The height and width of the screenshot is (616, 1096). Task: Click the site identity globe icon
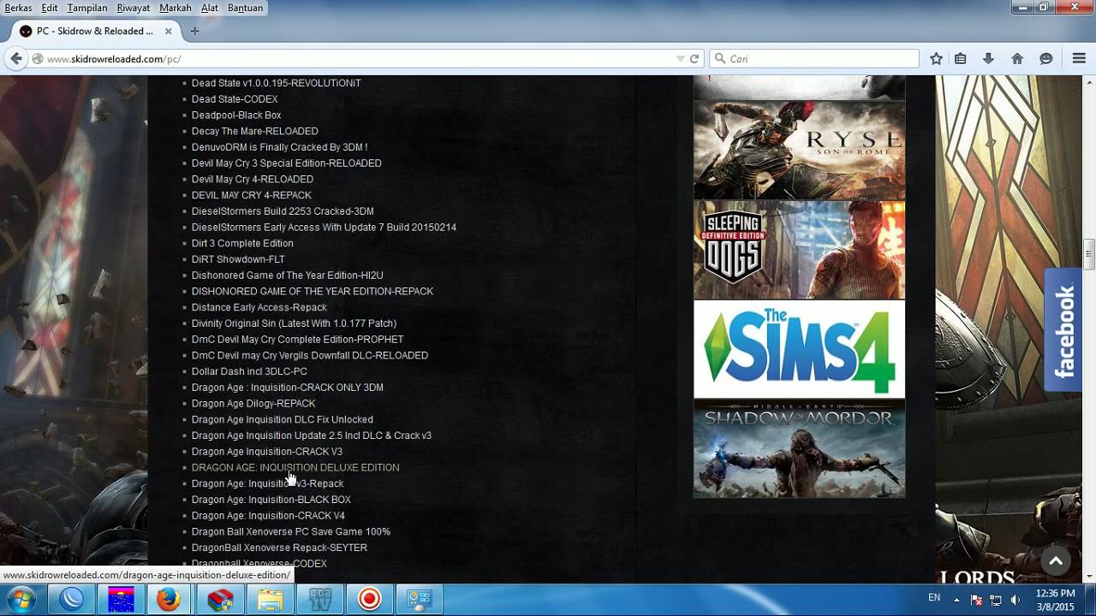coord(38,59)
